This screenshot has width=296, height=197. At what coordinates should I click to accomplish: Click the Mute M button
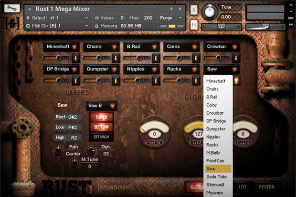pos(194,25)
